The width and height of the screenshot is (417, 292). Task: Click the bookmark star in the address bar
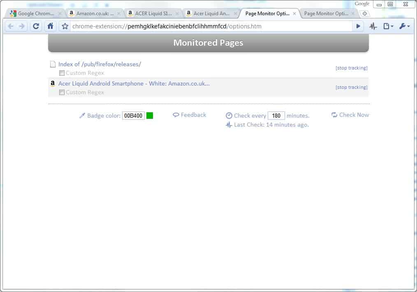pyautogui.click(x=64, y=26)
